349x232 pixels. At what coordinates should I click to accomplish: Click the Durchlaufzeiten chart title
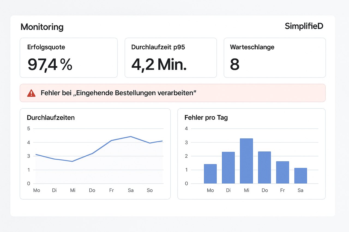[51, 117]
